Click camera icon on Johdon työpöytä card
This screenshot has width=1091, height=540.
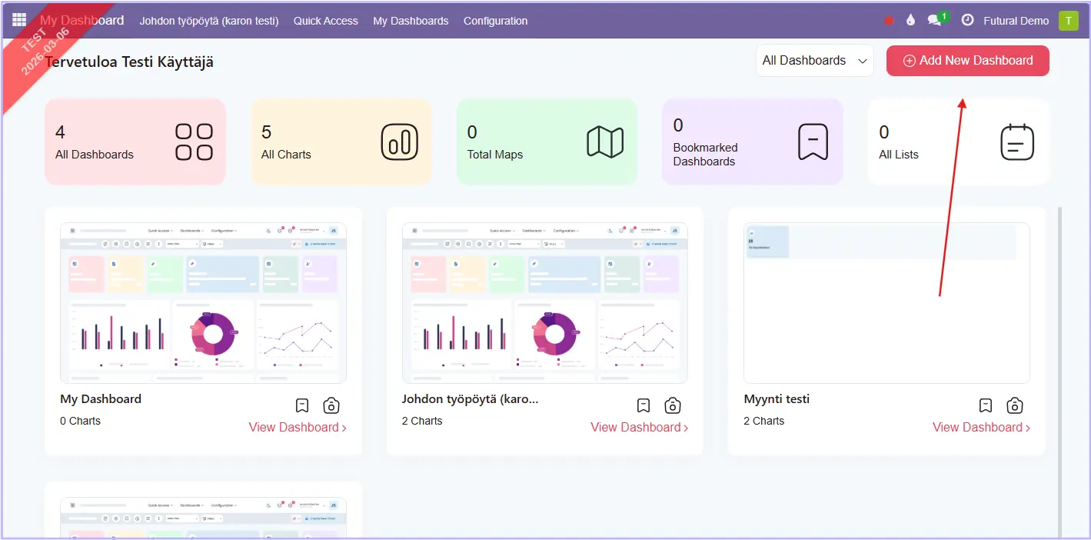[x=673, y=405]
